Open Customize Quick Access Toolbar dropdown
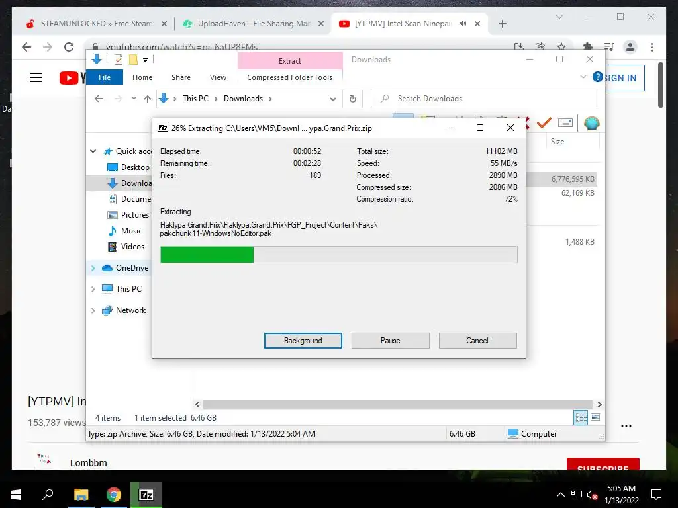Screen dimensions: 678x508 click(145, 60)
